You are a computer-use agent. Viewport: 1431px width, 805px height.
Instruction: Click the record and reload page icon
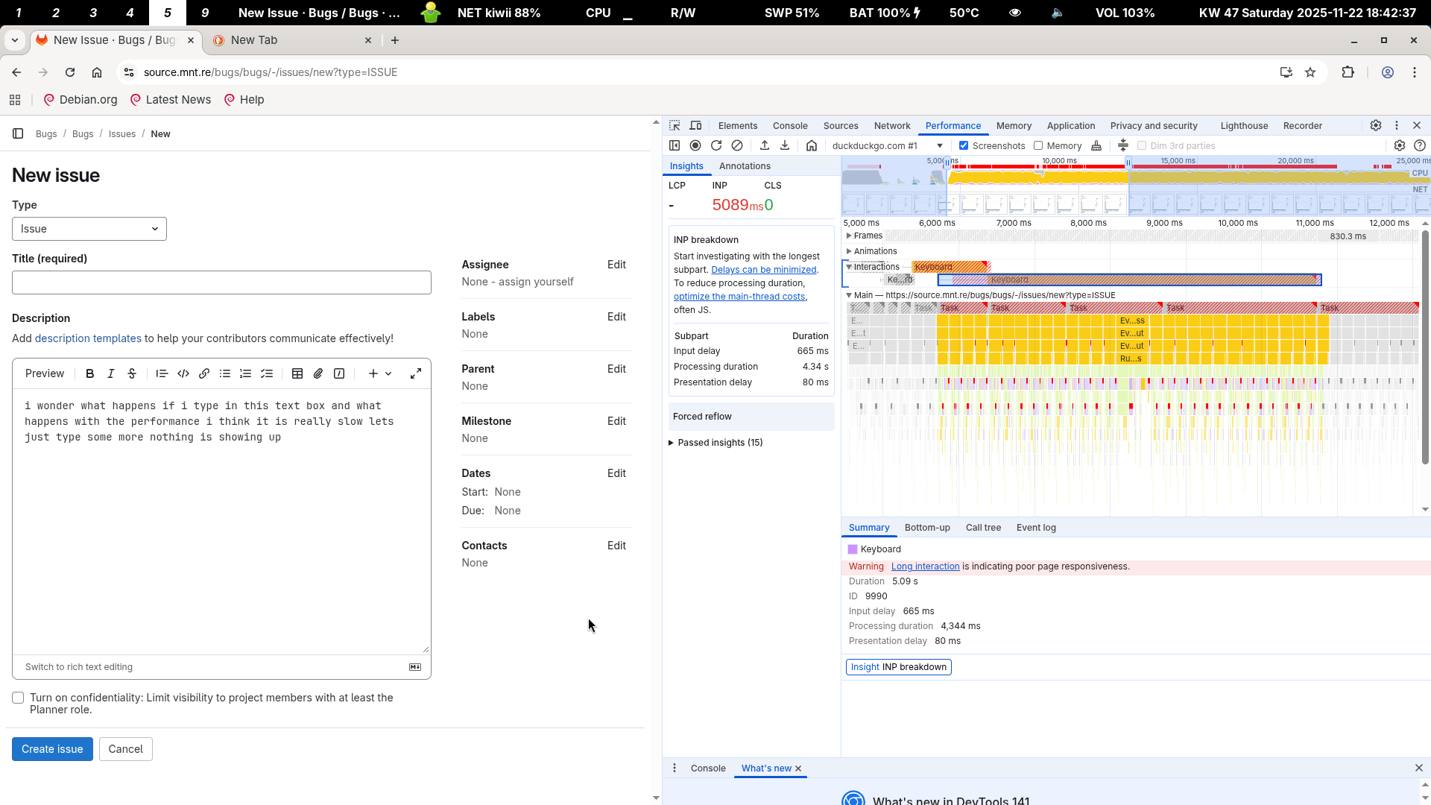click(716, 146)
